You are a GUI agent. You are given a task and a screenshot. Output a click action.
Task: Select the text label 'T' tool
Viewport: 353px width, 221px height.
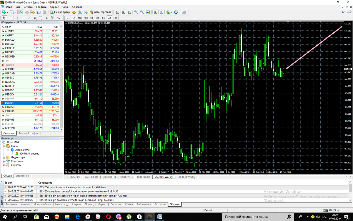[x=53, y=18]
